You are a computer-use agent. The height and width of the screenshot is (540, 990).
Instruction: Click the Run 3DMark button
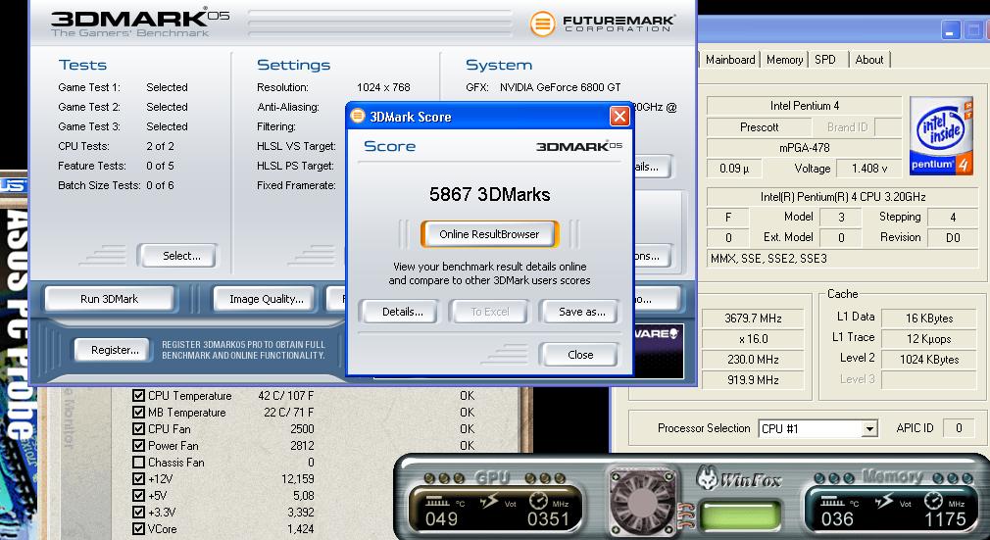(109, 299)
